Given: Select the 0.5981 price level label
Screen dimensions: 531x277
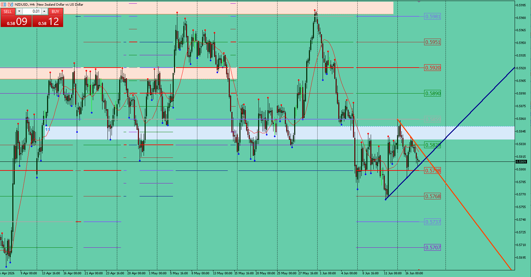Looking at the screenshot, I should pos(432,16).
